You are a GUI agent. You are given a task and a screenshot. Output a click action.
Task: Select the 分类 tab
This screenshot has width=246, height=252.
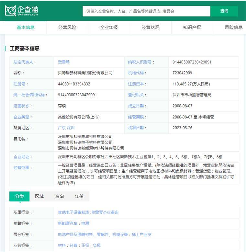click(x=19, y=196)
